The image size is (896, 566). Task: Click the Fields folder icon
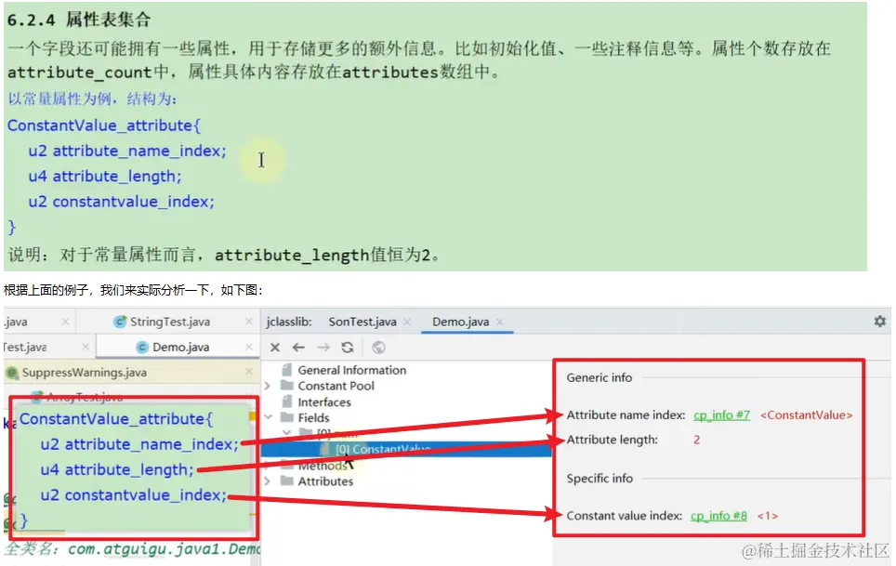coord(287,417)
